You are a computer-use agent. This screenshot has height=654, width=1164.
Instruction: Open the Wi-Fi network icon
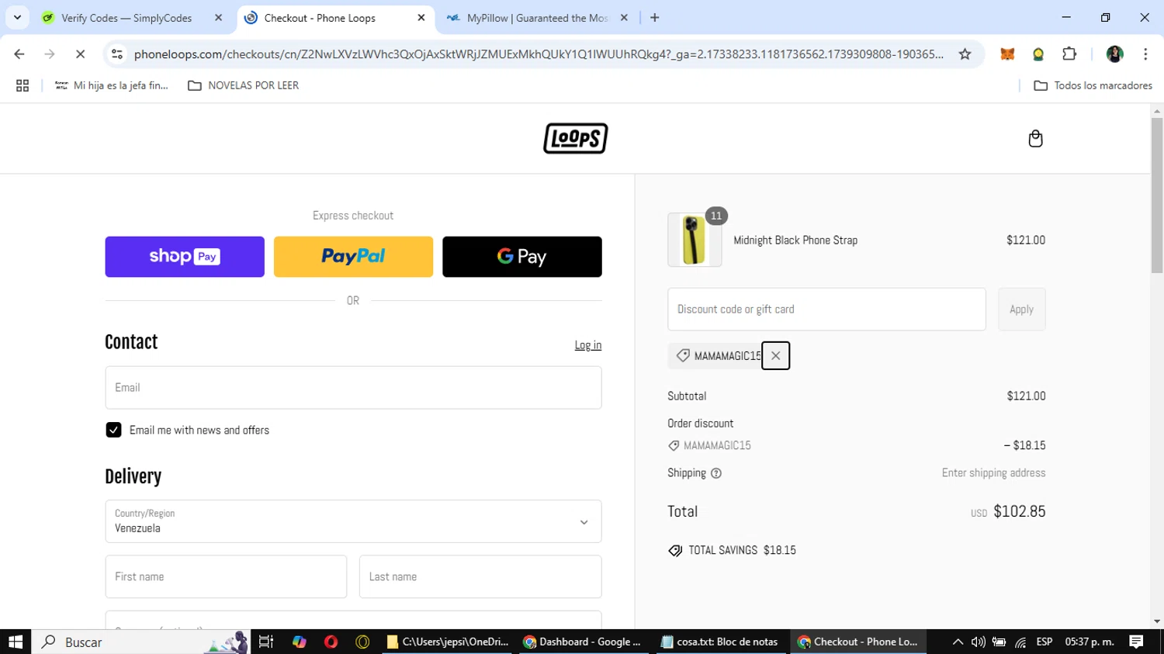(1020, 642)
